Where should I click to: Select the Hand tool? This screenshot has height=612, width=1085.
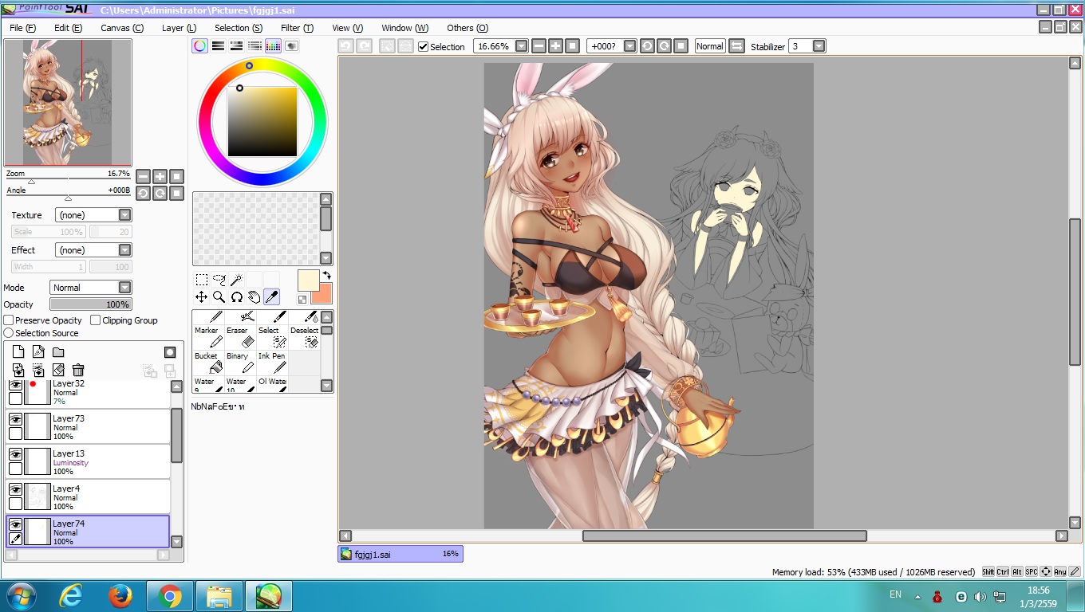point(254,297)
